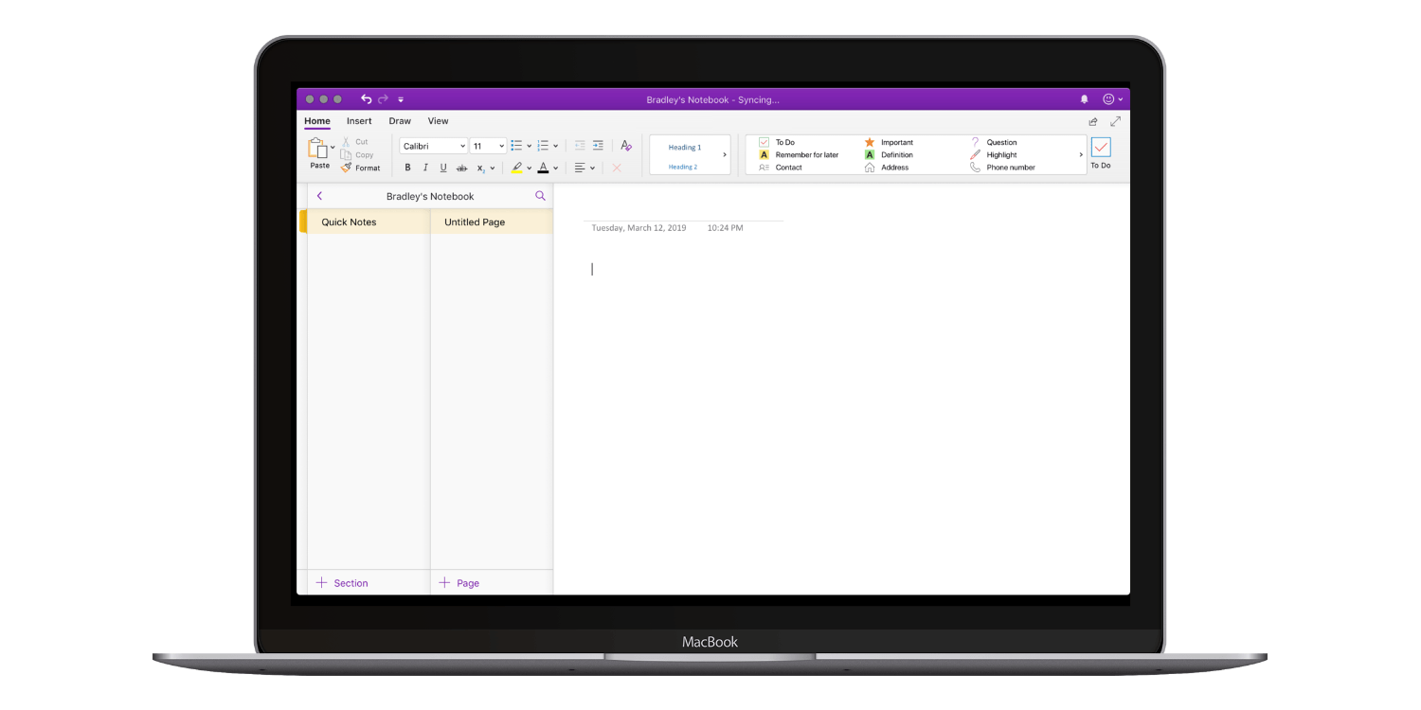
Task: Select the yellow highlighter swatch
Action: pyautogui.click(x=516, y=168)
